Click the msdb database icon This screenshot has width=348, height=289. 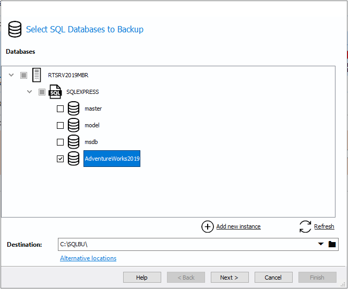click(74, 141)
